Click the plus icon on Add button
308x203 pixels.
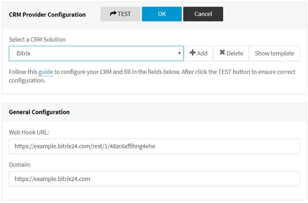(192, 53)
